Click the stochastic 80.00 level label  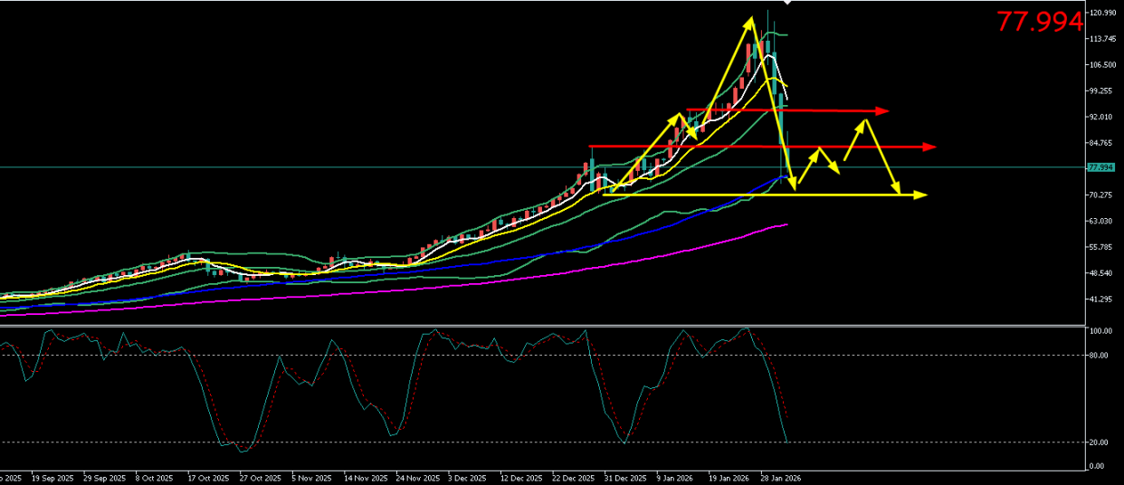pyautogui.click(x=1100, y=356)
